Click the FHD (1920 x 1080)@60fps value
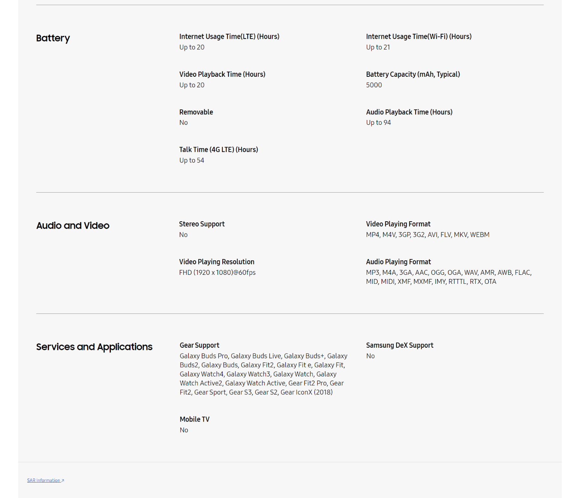Image resolution: width=580 pixels, height=498 pixels. click(x=217, y=273)
